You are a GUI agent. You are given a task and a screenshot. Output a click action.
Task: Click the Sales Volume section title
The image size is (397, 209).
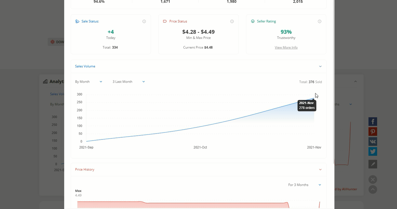[x=85, y=66]
